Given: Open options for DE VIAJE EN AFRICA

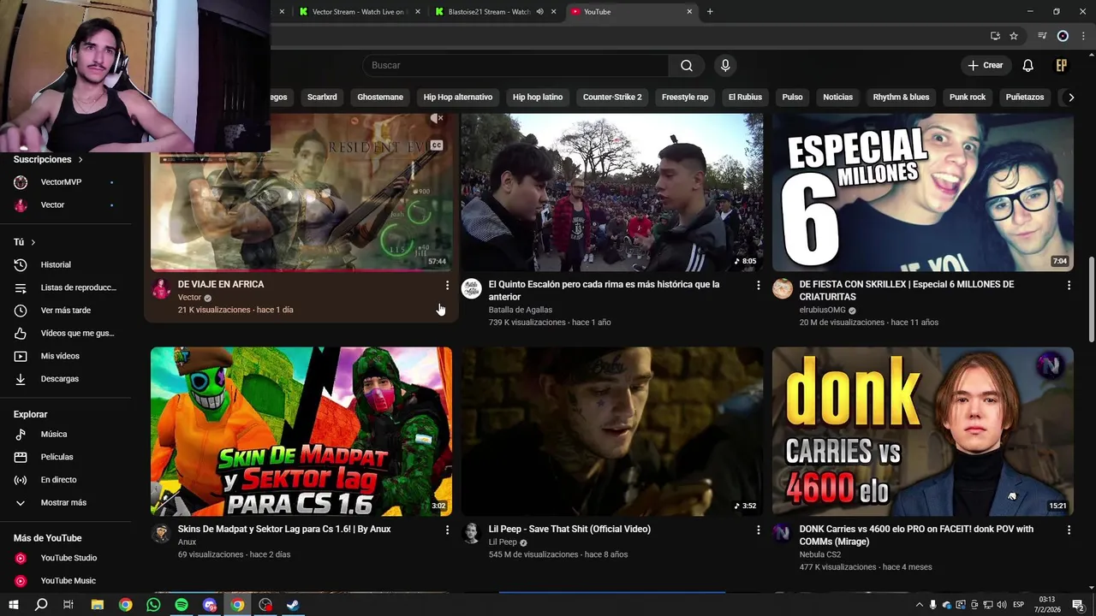Looking at the screenshot, I should [447, 285].
